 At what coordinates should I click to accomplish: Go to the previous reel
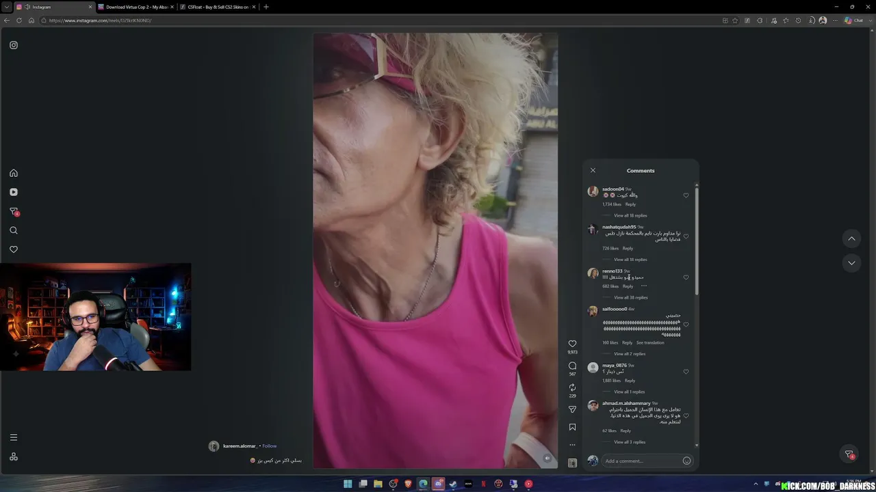click(x=851, y=238)
